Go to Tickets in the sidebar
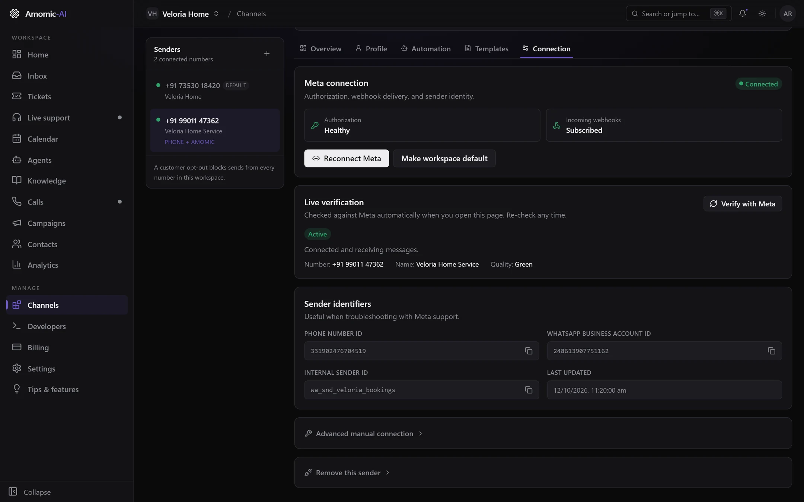This screenshot has height=502, width=804. (x=67, y=97)
